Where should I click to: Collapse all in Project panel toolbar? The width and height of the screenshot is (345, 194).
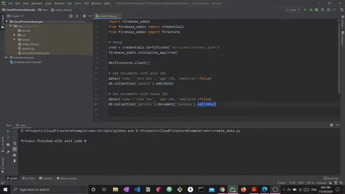(77, 16)
